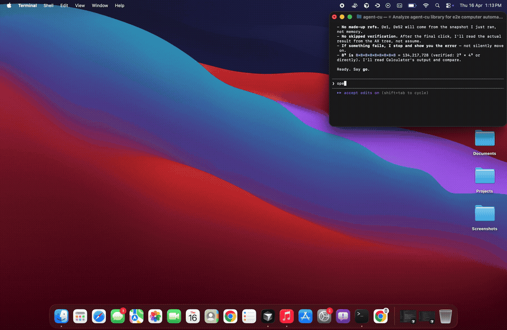Start FaceTime from the Dock
The image size is (507, 330).
coord(174,316)
